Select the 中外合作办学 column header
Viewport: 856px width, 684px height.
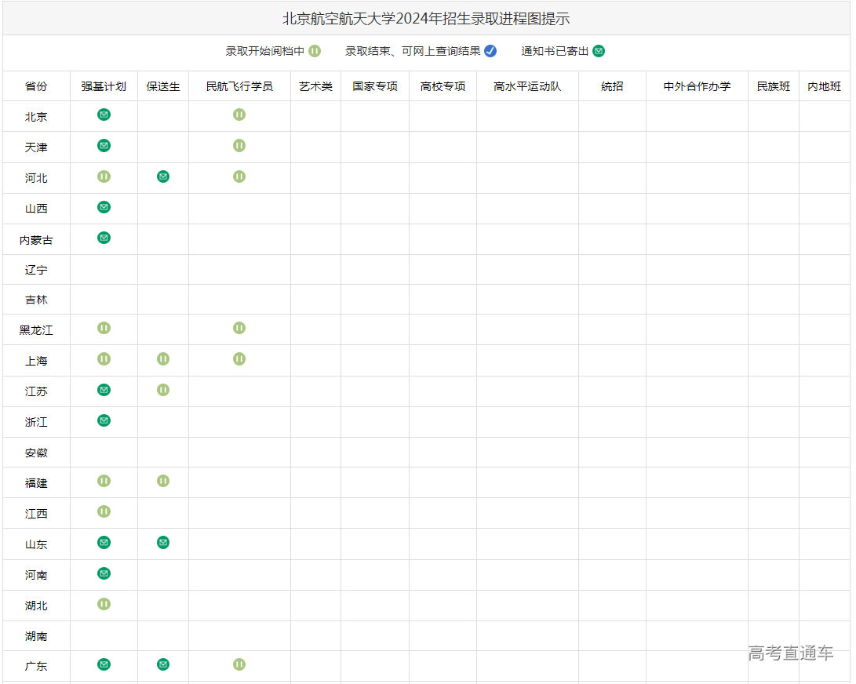click(x=697, y=86)
